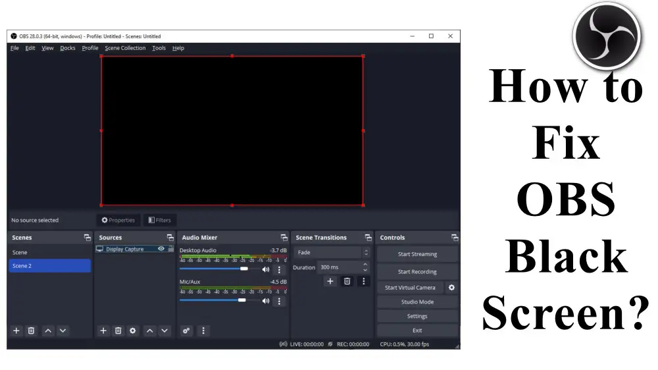The image size is (658, 370).
Task: Open the Scene Collection menu
Action: (125, 48)
